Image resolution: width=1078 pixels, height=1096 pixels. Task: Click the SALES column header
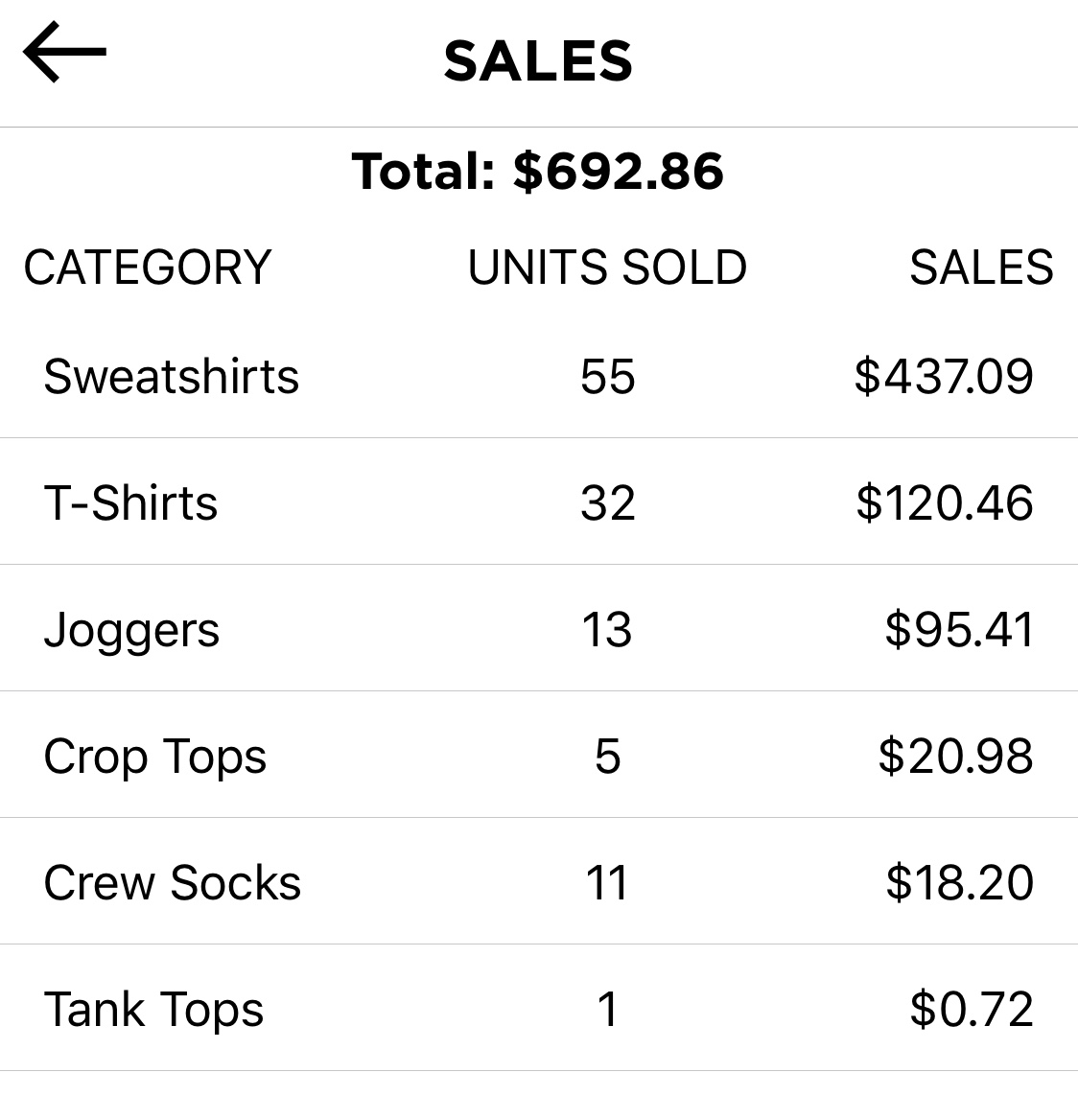[x=980, y=267]
